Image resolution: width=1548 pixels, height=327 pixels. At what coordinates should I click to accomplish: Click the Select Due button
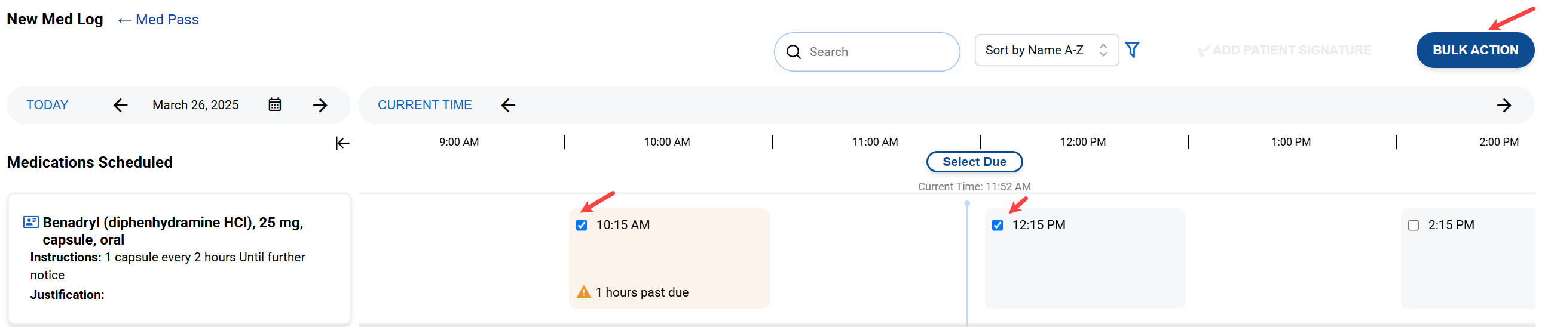974,162
